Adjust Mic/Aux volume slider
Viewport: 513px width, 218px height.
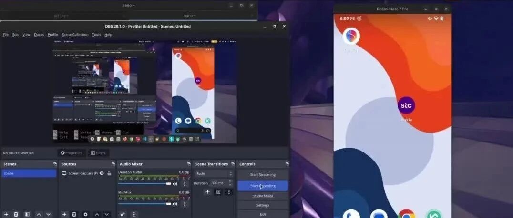pyautogui.click(x=144, y=204)
